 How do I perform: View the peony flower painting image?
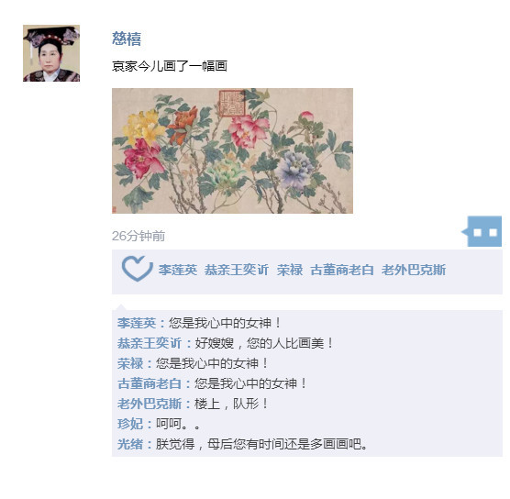click(232, 150)
